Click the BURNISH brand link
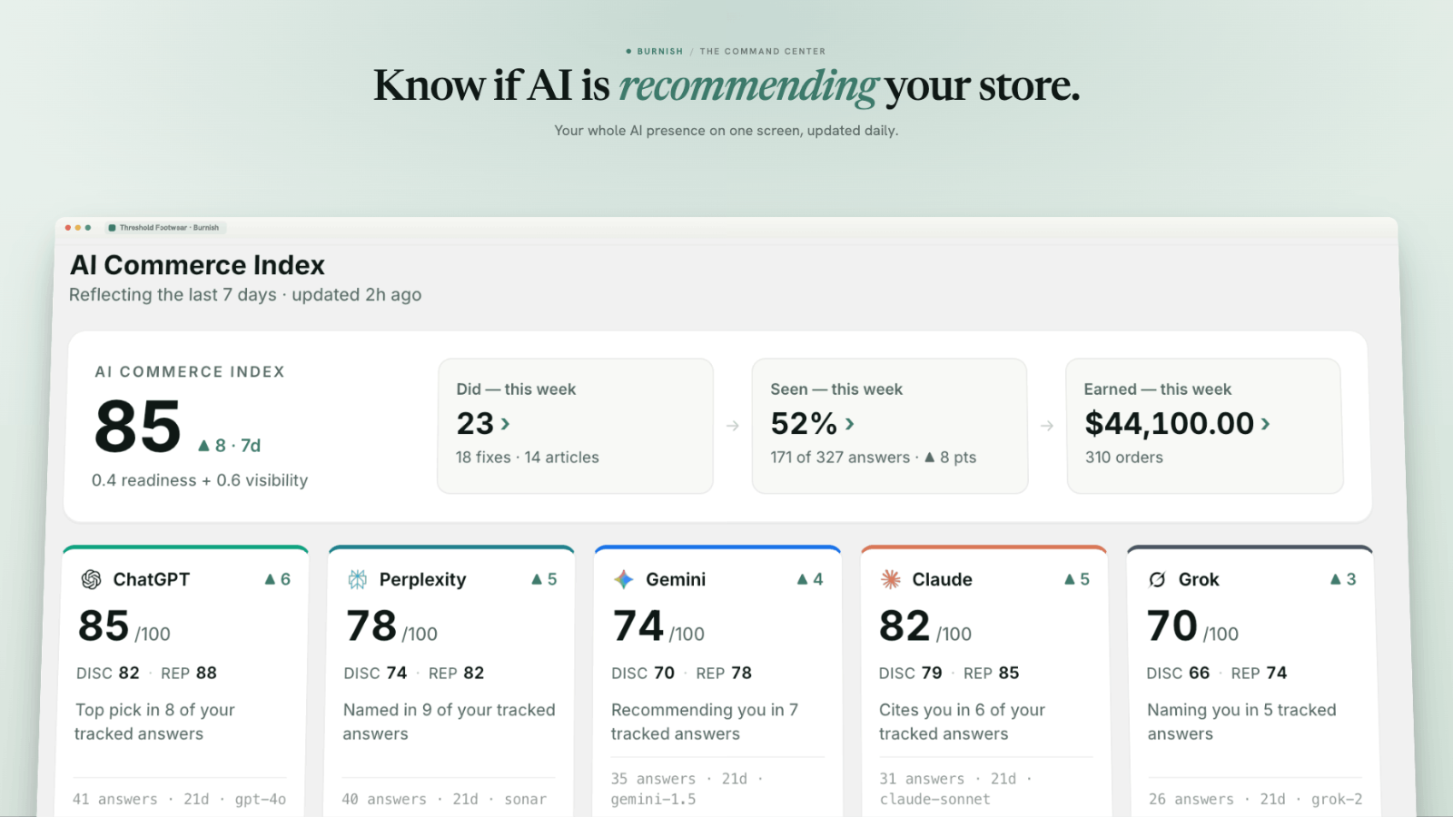 (x=659, y=52)
